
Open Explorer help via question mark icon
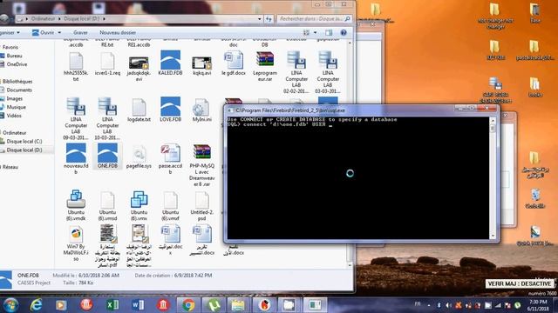coord(344,33)
